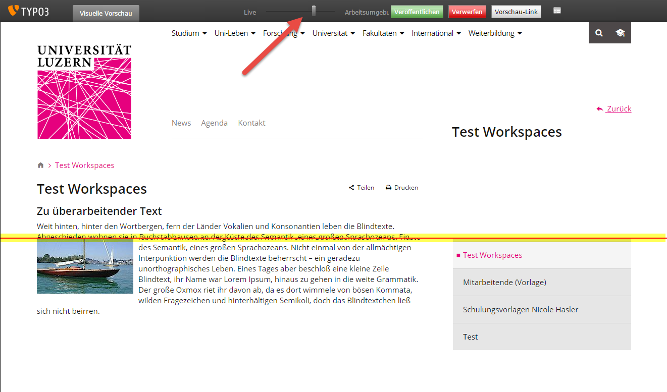Click the Live/Arbeitsumgebung slider handle
667x392 pixels.
tap(314, 11)
